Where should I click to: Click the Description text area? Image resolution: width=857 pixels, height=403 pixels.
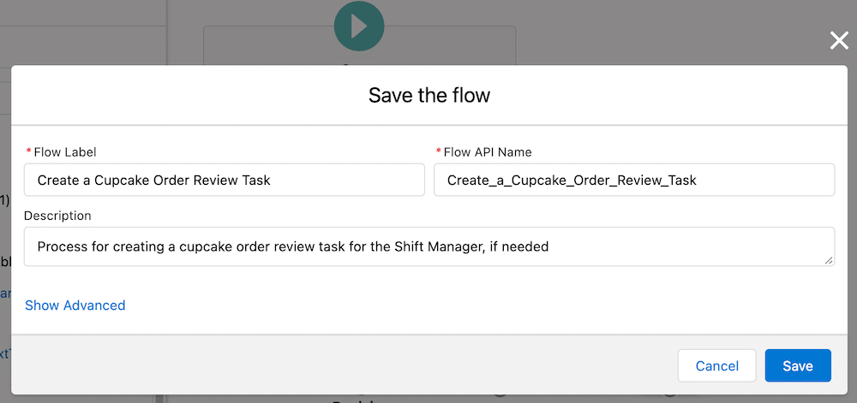pos(429,246)
